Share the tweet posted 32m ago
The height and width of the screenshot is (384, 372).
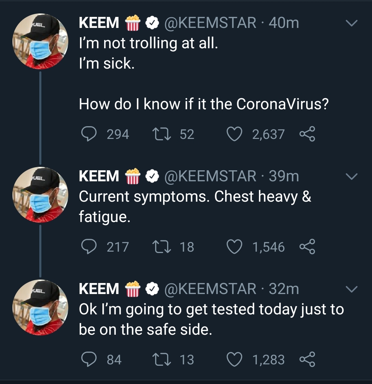(x=307, y=359)
